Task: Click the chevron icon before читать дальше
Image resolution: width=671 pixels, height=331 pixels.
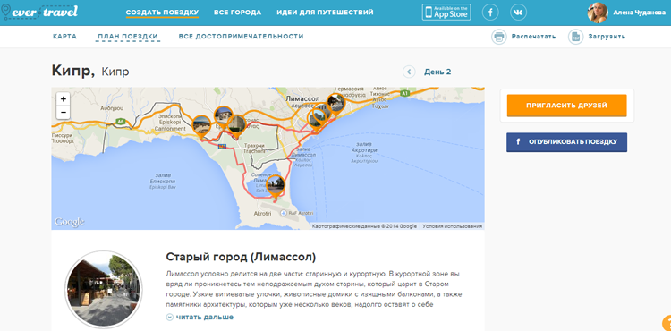Action: pyautogui.click(x=169, y=318)
